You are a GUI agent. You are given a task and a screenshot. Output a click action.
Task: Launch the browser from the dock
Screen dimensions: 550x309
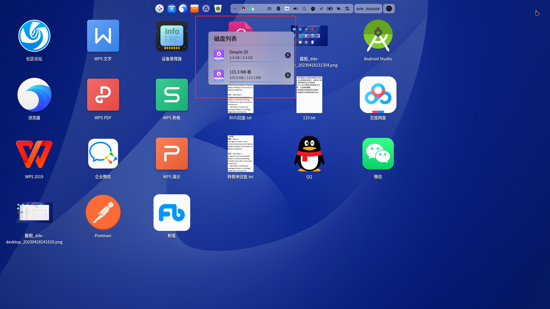click(x=183, y=9)
